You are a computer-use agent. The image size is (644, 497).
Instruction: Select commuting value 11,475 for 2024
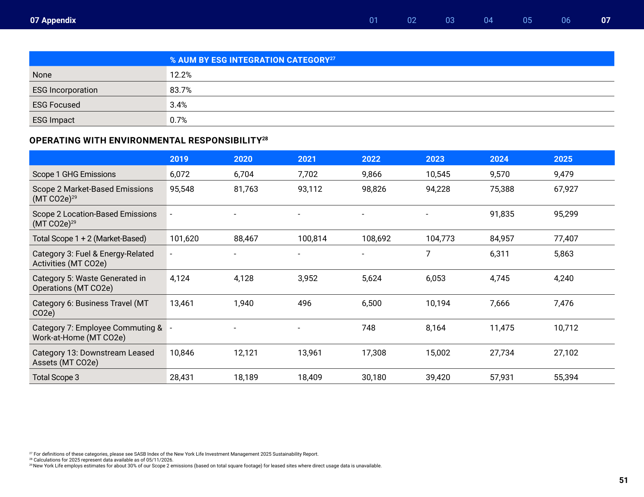(x=502, y=328)
